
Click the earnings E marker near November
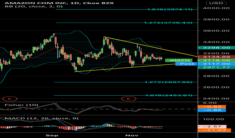pyautogui.click(x=129, y=99)
